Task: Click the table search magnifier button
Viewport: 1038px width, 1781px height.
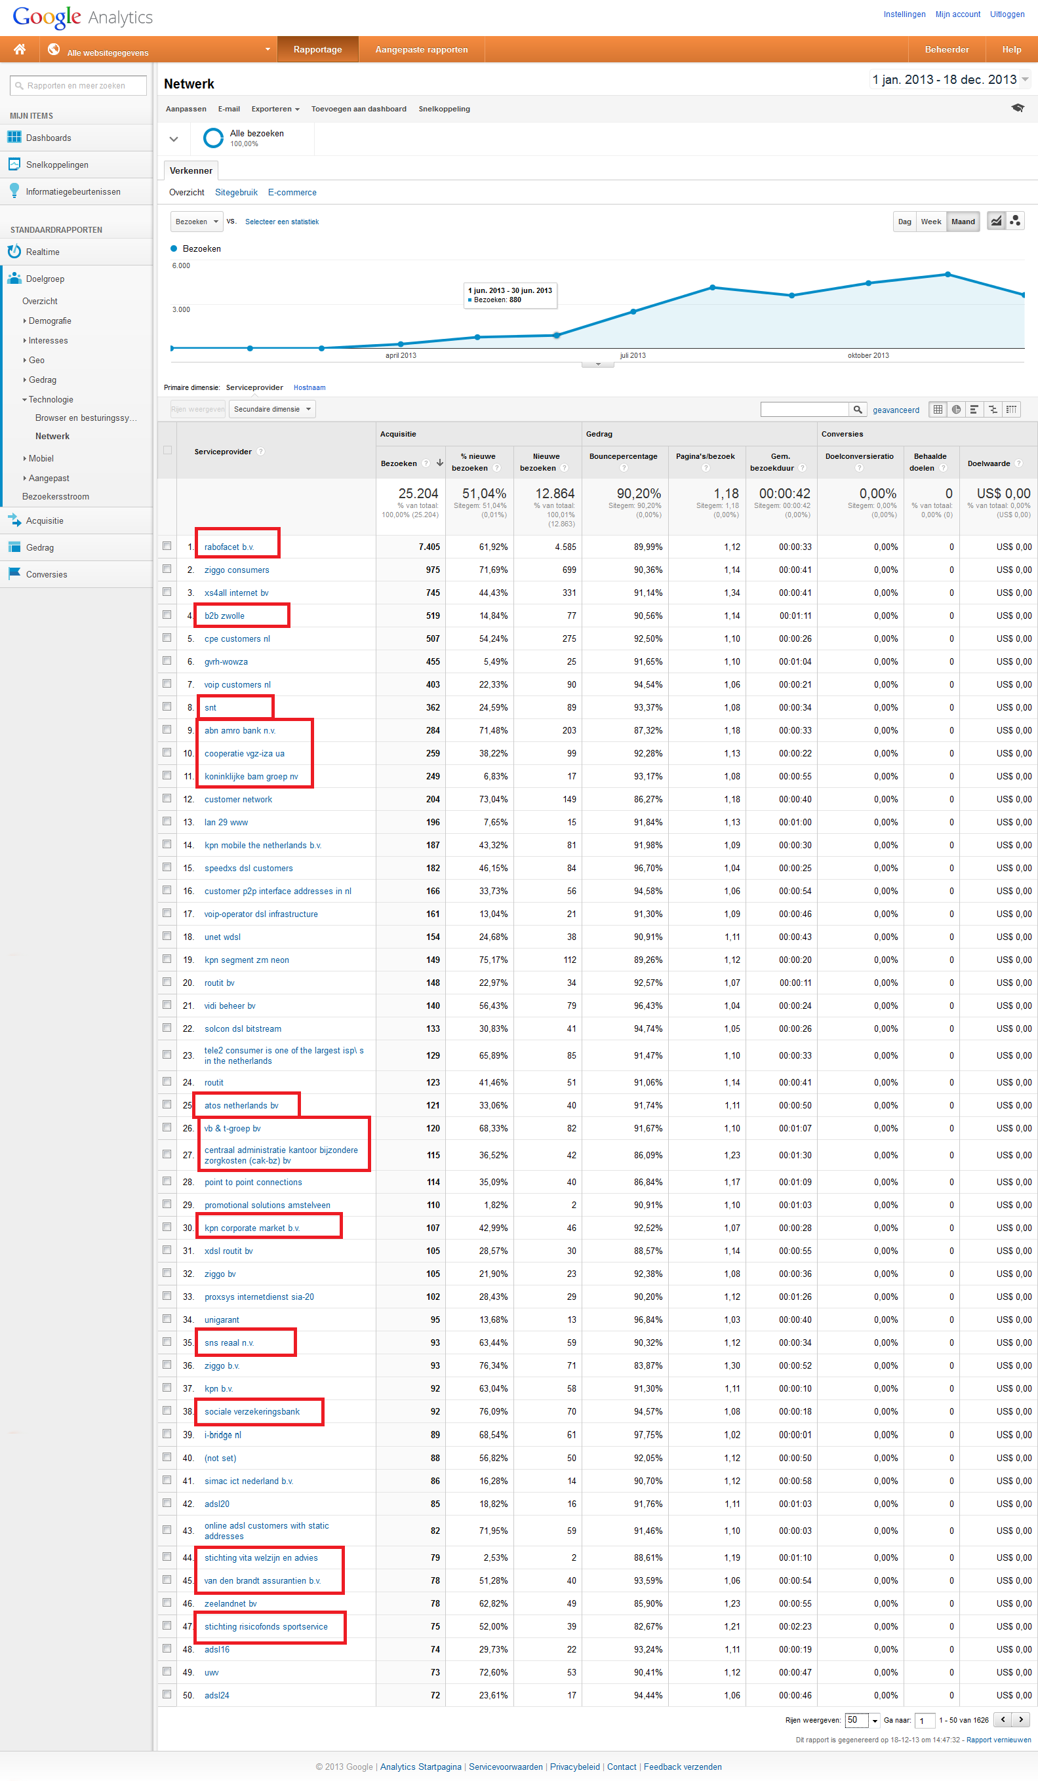Action: (858, 409)
